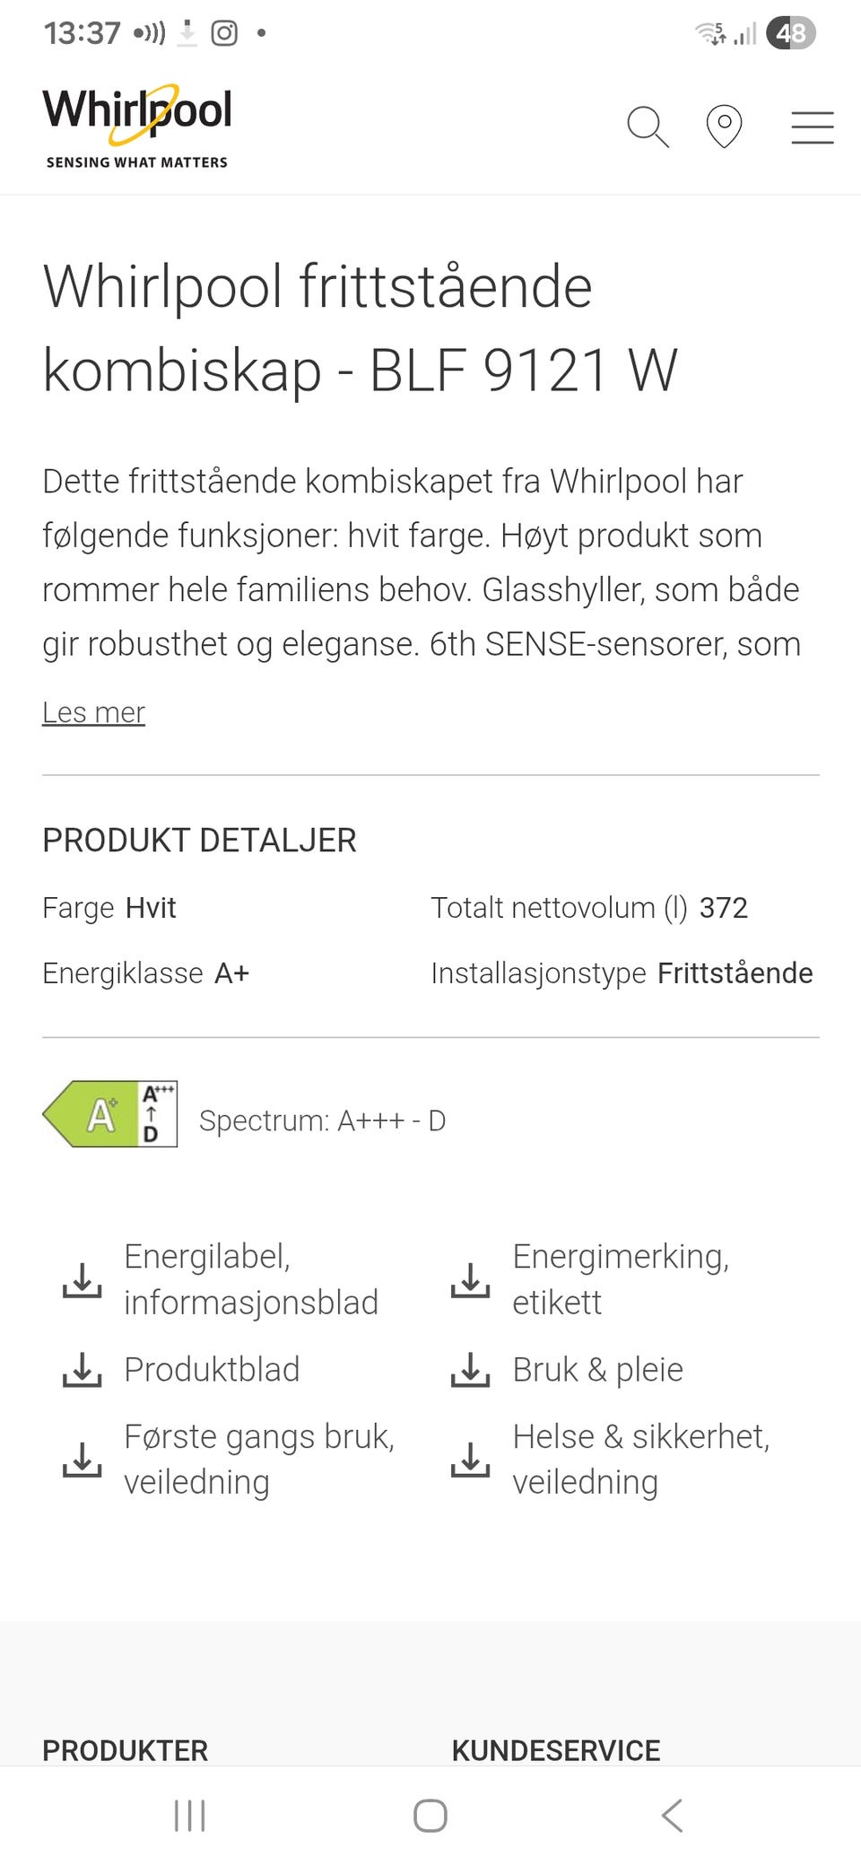Image resolution: width=861 pixels, height=1866 pixels.
Task: Click download icon next to Produktblad
Action: click(82, 1370)
